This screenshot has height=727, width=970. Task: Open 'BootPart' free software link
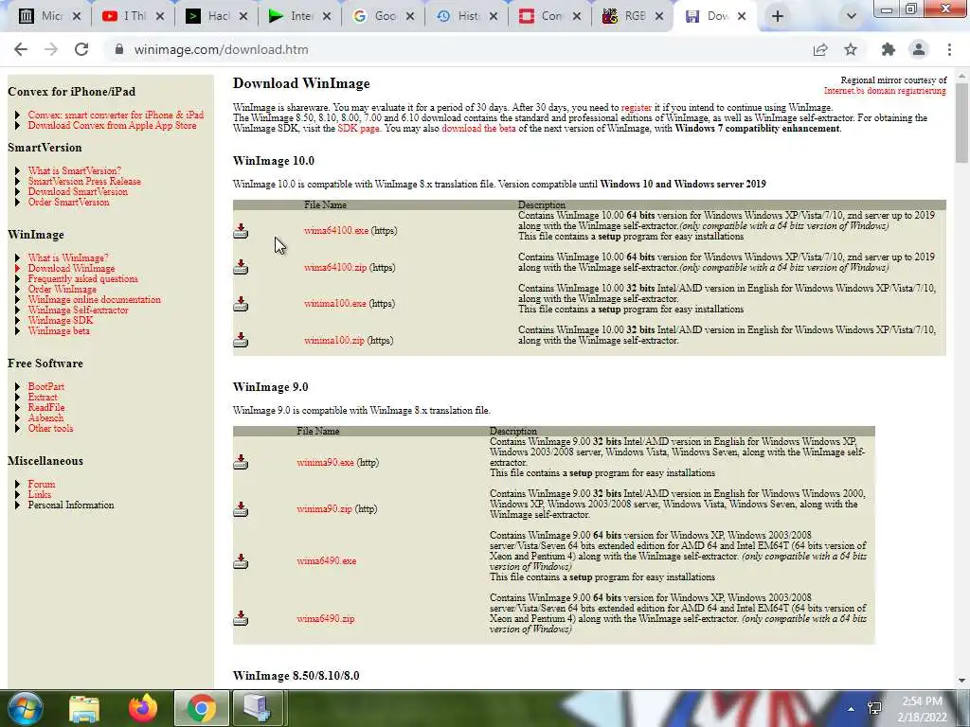click(45, 386)
